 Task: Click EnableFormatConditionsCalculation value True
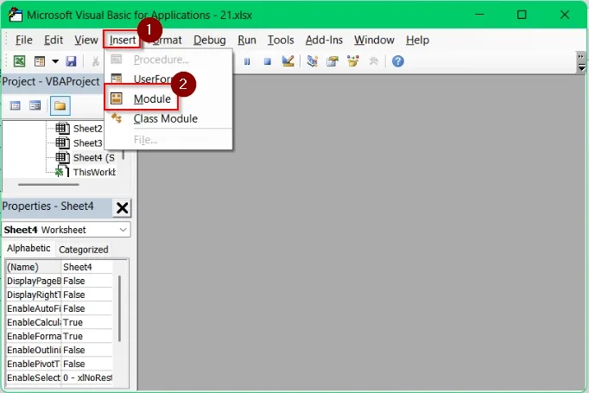tap(86, 336)
